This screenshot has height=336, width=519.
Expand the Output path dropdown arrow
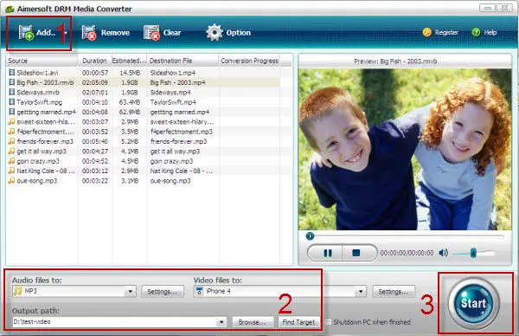coord(221,322)
